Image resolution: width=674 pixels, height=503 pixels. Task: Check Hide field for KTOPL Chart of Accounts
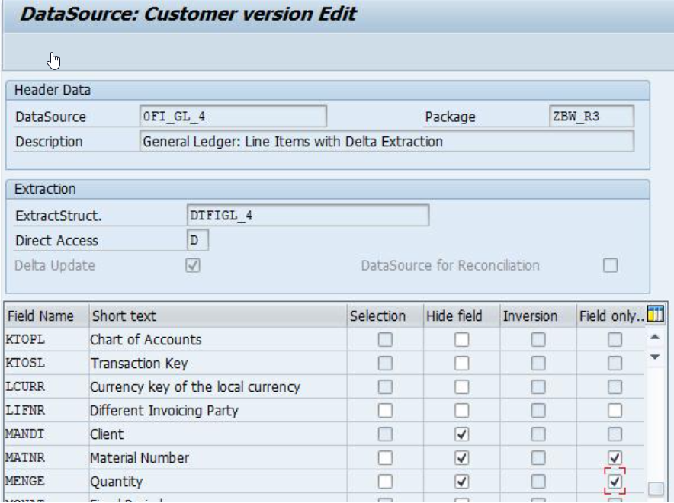(461, 340)
